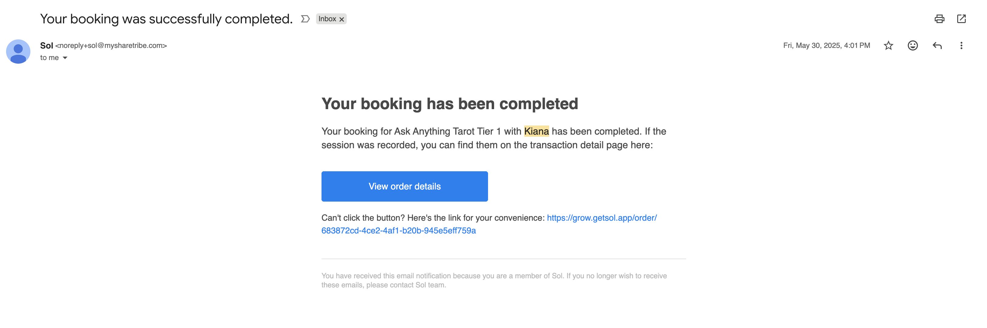Open the email in a new window
The height and width of the screenshot is (328, 987).
click(961, 19)
